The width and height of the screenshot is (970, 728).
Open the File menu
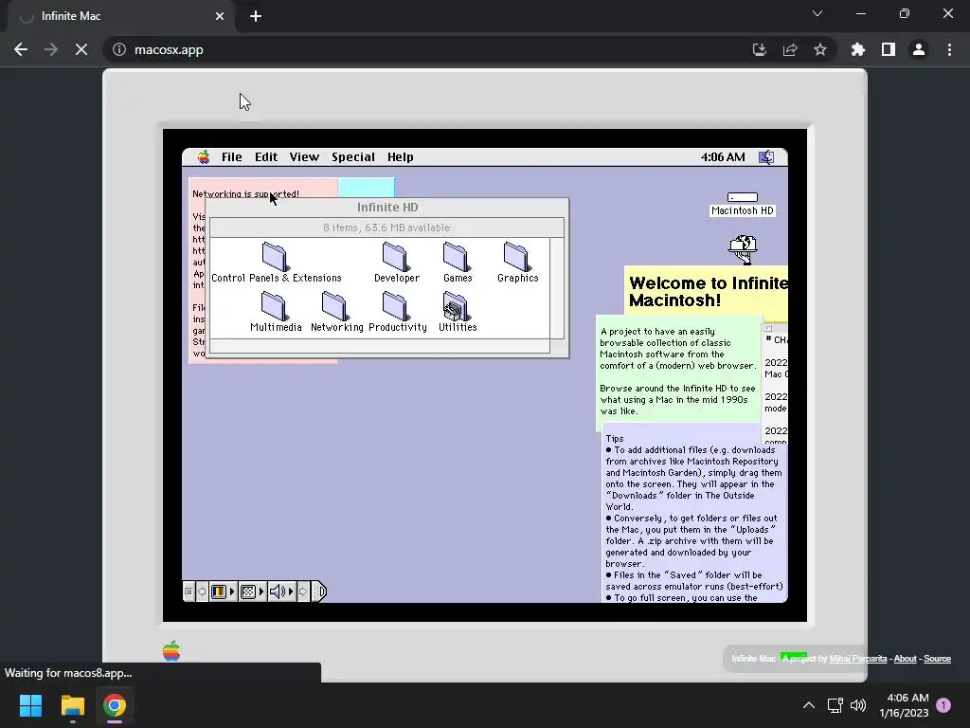tap(232, 157)
